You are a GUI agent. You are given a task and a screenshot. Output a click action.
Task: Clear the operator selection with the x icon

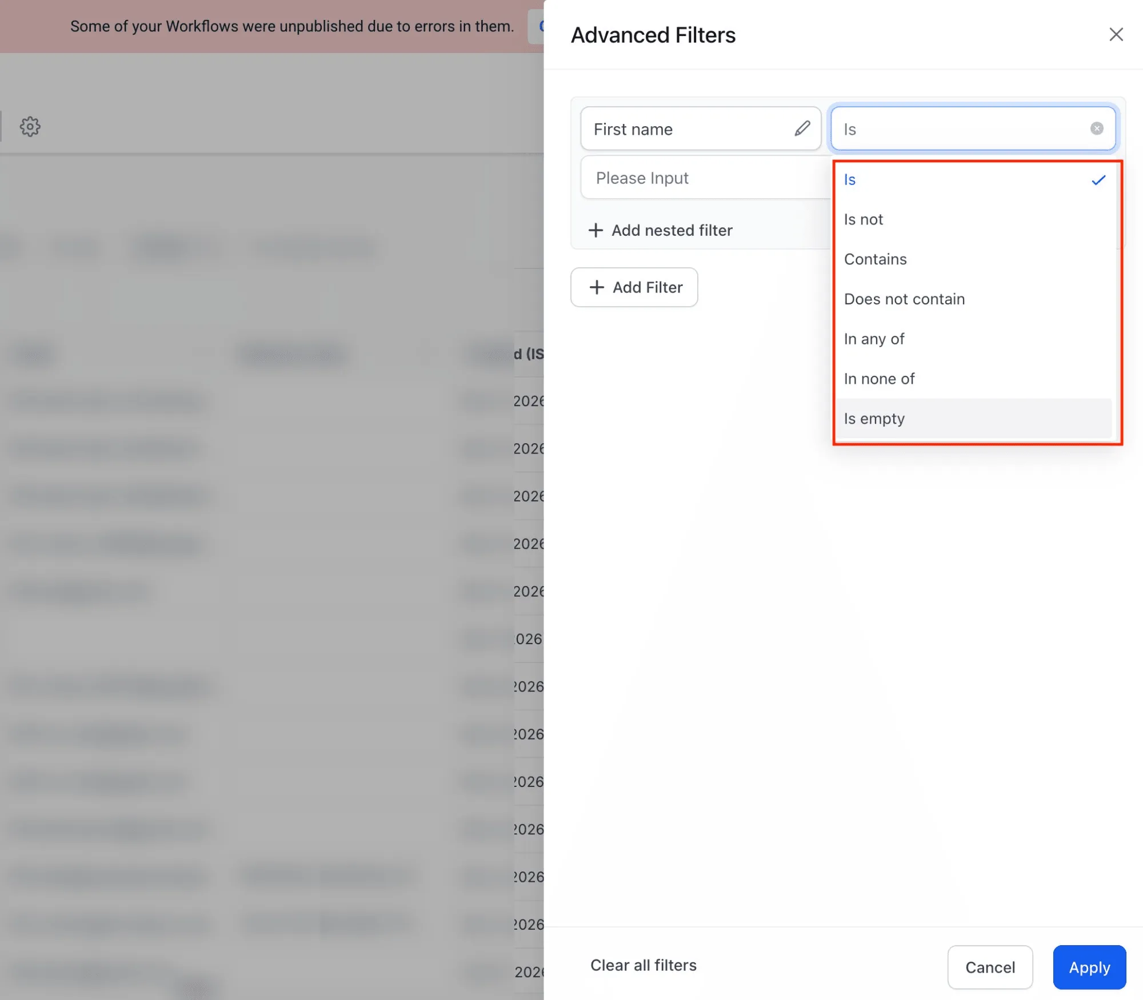click(x=1096, y=128)
